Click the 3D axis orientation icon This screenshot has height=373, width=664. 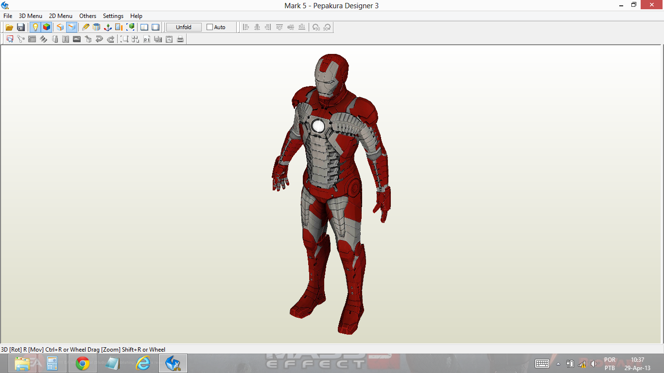[108, 27]
